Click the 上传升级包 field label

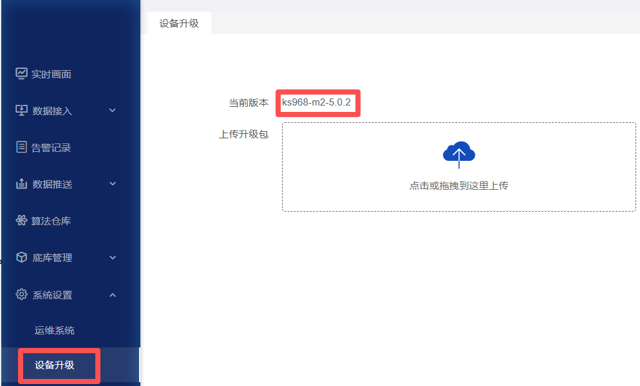coord(243,134)
